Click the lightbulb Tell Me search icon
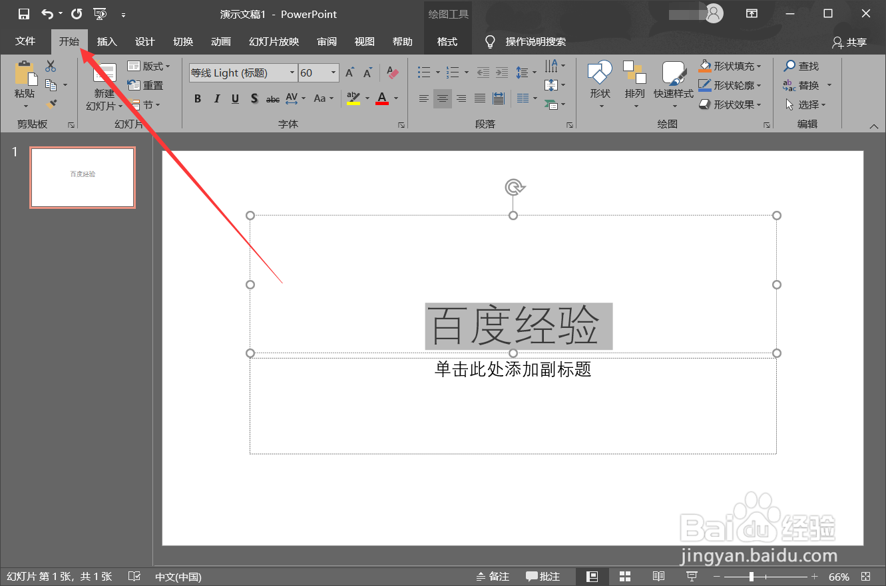The width and height of the screenshot is (886, 586). [491, 42]
